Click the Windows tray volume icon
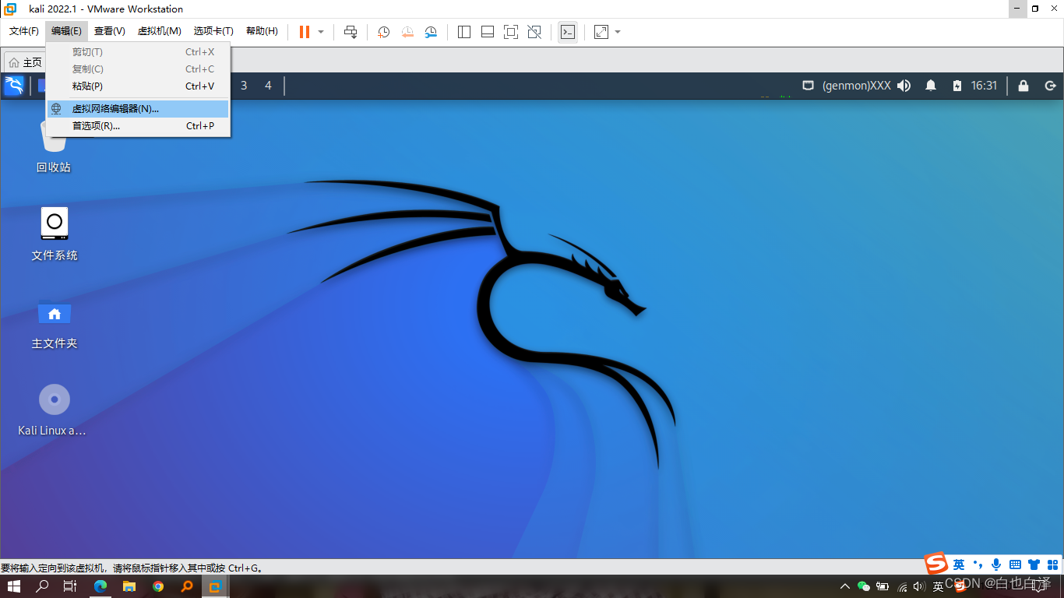 (920, 586)
